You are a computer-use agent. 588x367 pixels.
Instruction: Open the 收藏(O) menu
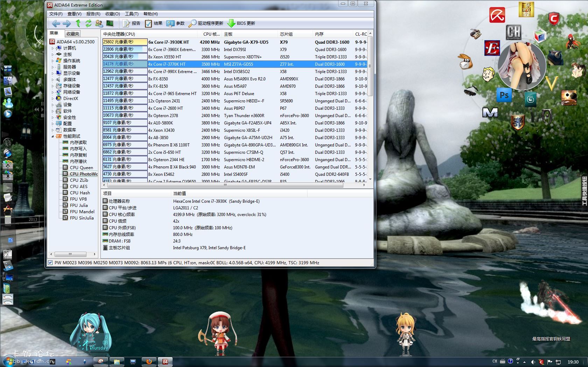[x=113, y=14]
